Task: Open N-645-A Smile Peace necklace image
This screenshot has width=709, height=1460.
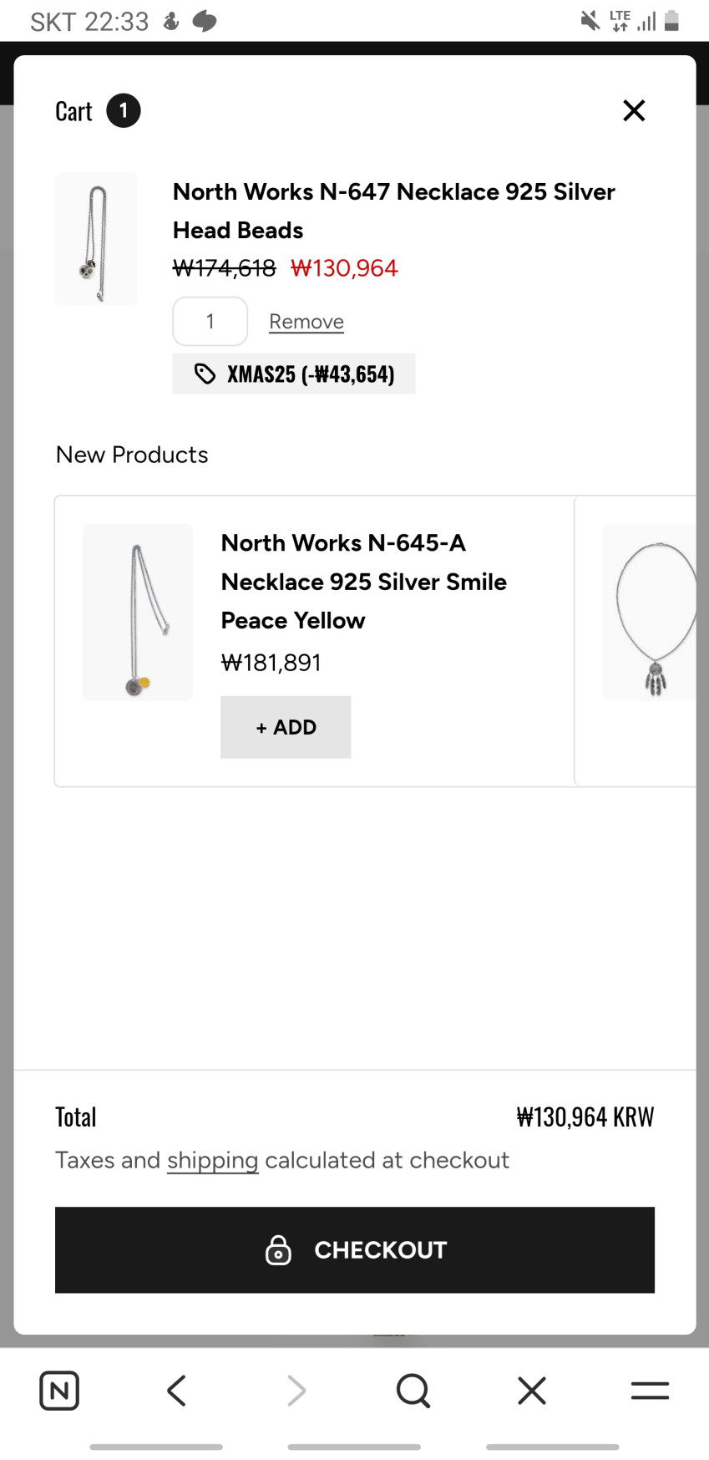Action: pos(138,613)
